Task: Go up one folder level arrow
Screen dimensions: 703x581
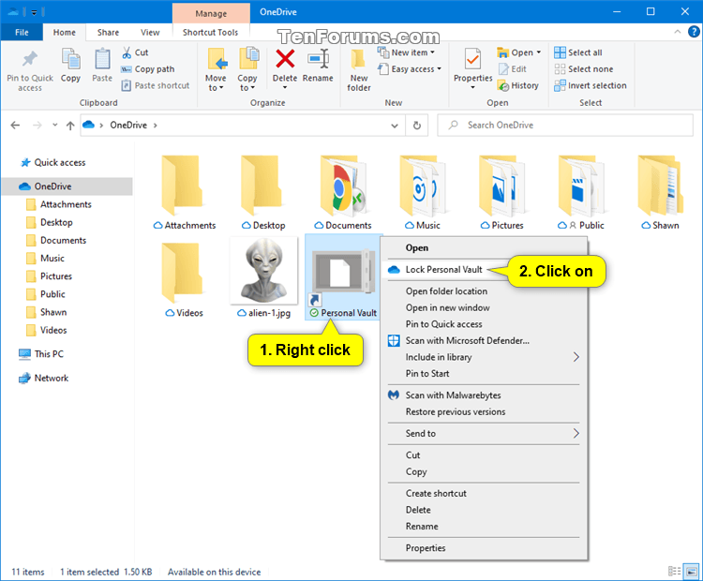Action: click(70, 125)
